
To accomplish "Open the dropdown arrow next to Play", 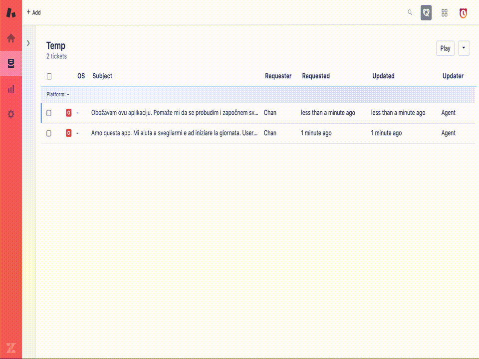I will (464, 48).
